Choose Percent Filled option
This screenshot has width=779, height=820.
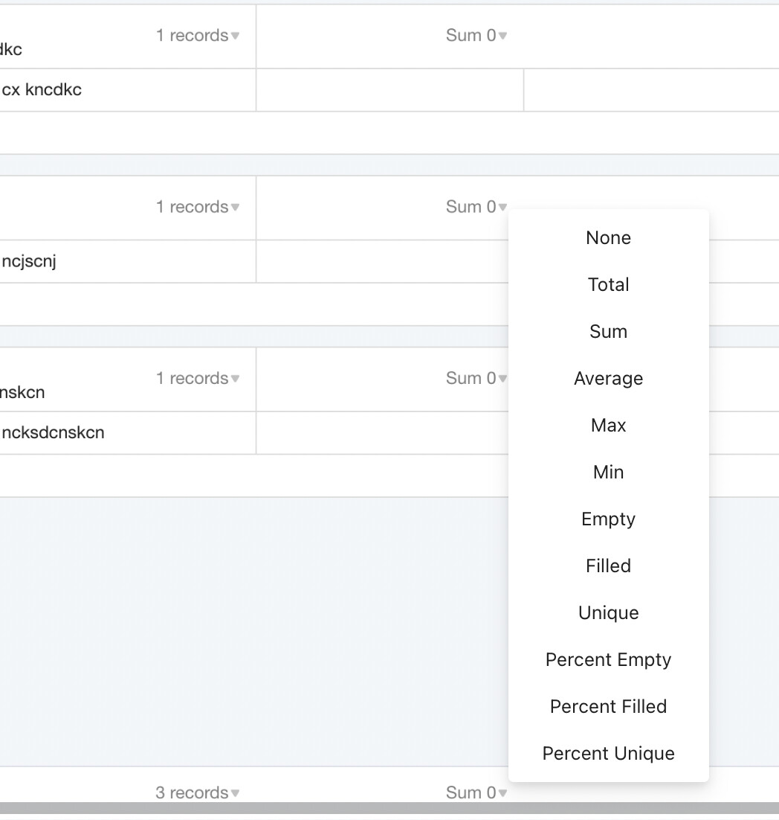click(608, 707)
